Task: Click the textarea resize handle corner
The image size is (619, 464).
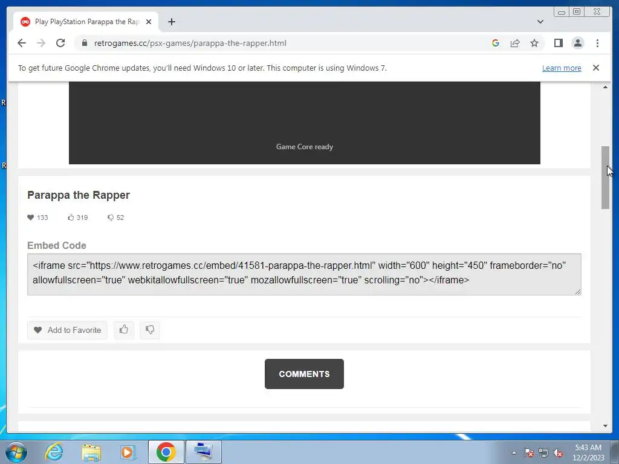Action: tap(577, 292)
